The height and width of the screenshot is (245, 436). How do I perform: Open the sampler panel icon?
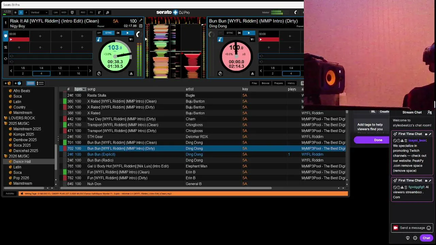(99, 13)
